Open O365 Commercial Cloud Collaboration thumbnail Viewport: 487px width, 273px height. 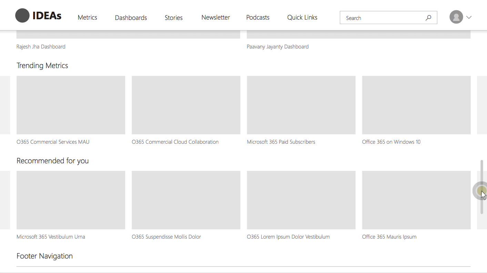click(186, 105)
